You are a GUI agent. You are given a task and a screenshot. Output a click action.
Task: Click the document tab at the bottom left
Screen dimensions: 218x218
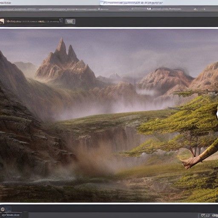11,215
